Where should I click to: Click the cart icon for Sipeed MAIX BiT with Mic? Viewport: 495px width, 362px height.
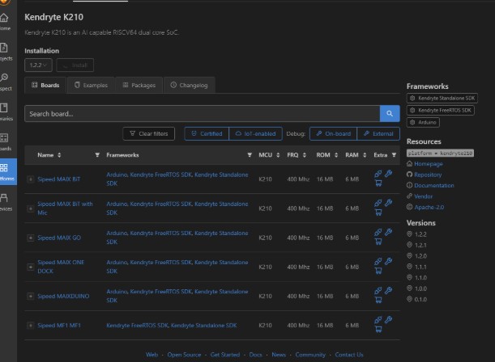point(378,213)
